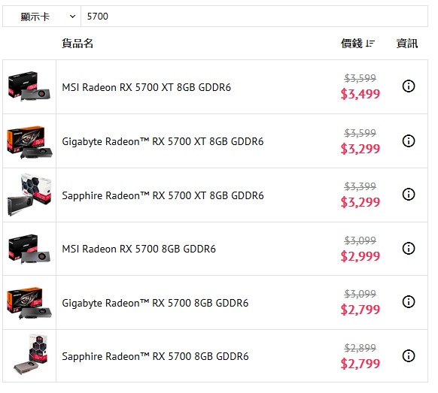Open info for MSI Radeon RX 5700 XT
The width and height of the screenshot is (438, 393).
pos(409,86)
